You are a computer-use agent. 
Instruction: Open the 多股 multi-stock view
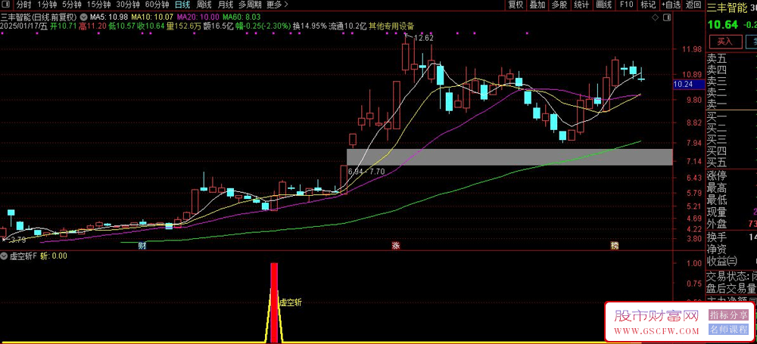pyautogui.click(x=559, y=5)
